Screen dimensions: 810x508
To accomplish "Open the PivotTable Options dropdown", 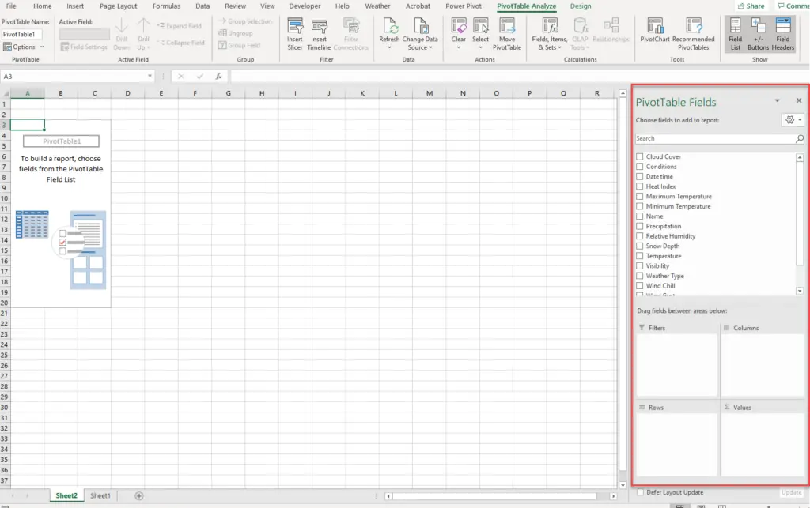I will [24, 47].
